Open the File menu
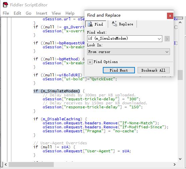The width and height of the screenshot is (186, 169). click(x=6, y=13)
